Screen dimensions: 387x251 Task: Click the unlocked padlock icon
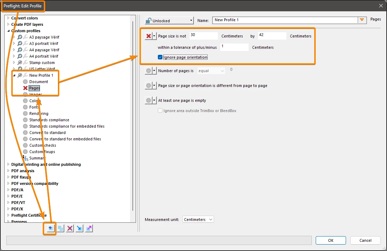pos(148,21)
